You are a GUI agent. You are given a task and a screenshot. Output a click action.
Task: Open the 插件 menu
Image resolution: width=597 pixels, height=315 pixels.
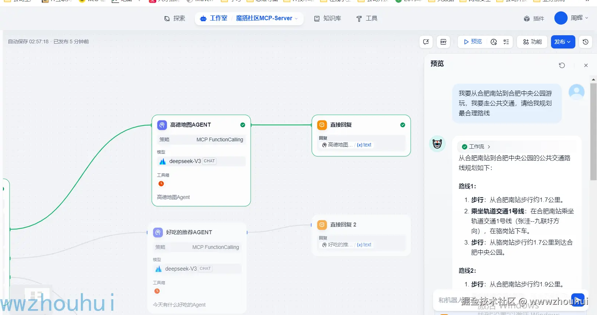[x=534, y=18]
